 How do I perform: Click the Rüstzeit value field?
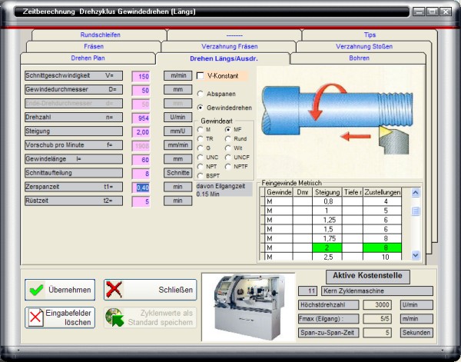[x=141, y=201]
